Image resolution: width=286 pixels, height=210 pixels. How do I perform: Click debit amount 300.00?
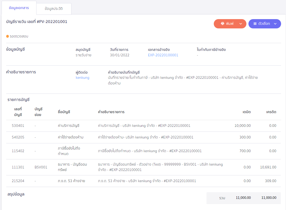click(245, 137)
